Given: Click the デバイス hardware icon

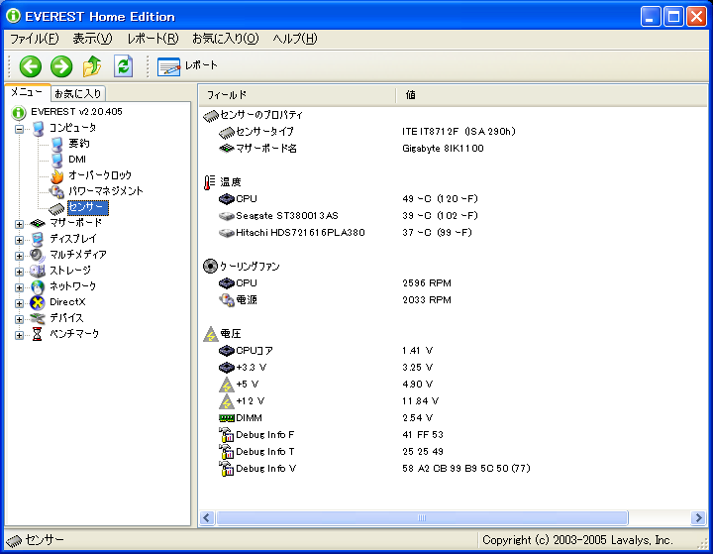Looking at the screenshot, I should [x=38, y=318].
